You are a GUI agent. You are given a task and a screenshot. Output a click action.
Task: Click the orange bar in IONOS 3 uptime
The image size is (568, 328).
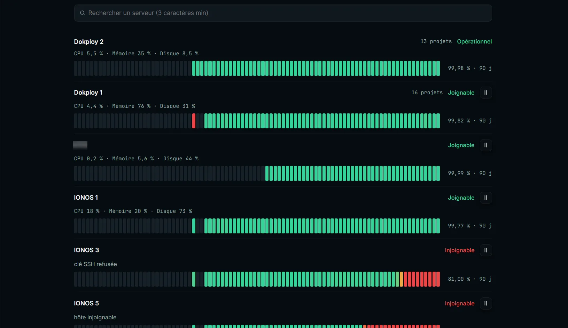click(401, 279)
